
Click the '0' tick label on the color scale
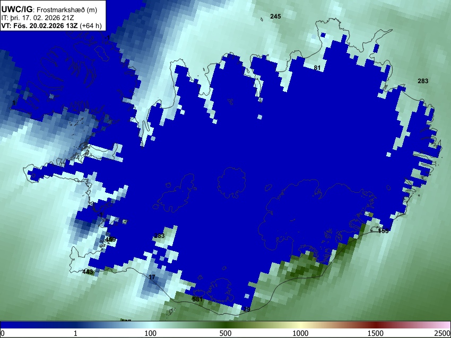[3, 333]
